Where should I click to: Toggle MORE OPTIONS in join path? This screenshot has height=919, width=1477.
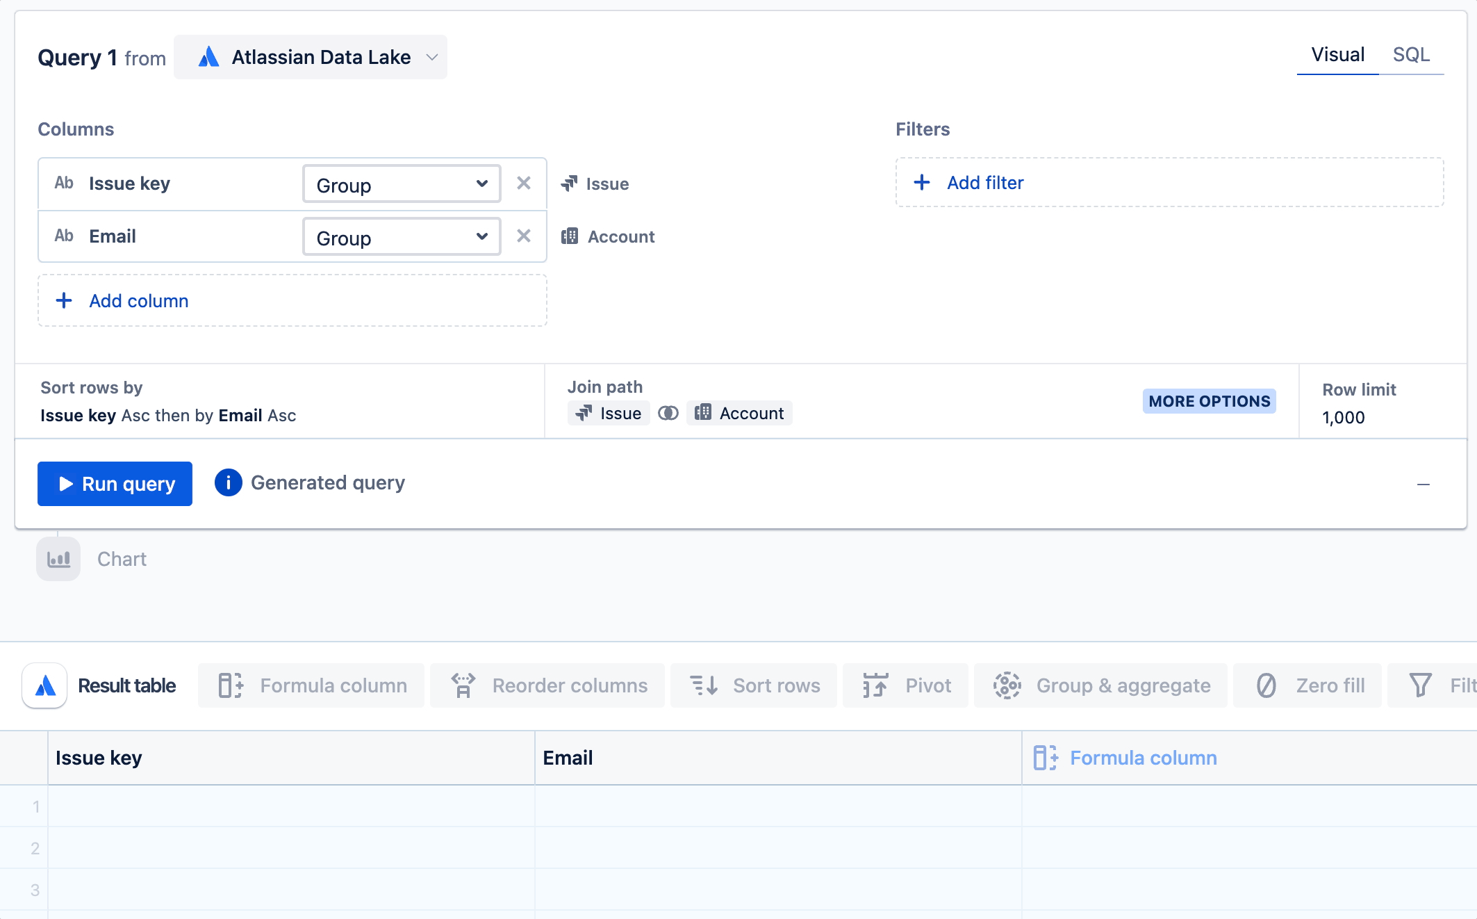(1209, 401)
